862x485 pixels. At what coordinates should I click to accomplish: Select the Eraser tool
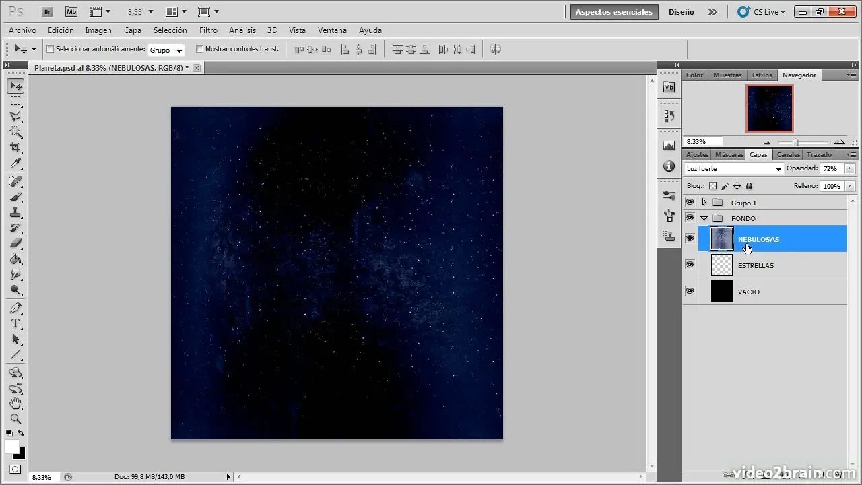point(16,243)
